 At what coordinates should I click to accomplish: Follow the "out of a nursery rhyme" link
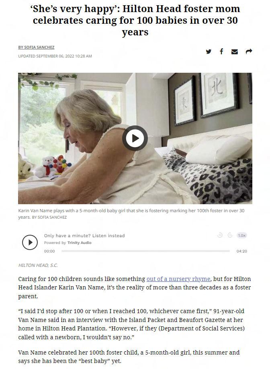point(178,279)
